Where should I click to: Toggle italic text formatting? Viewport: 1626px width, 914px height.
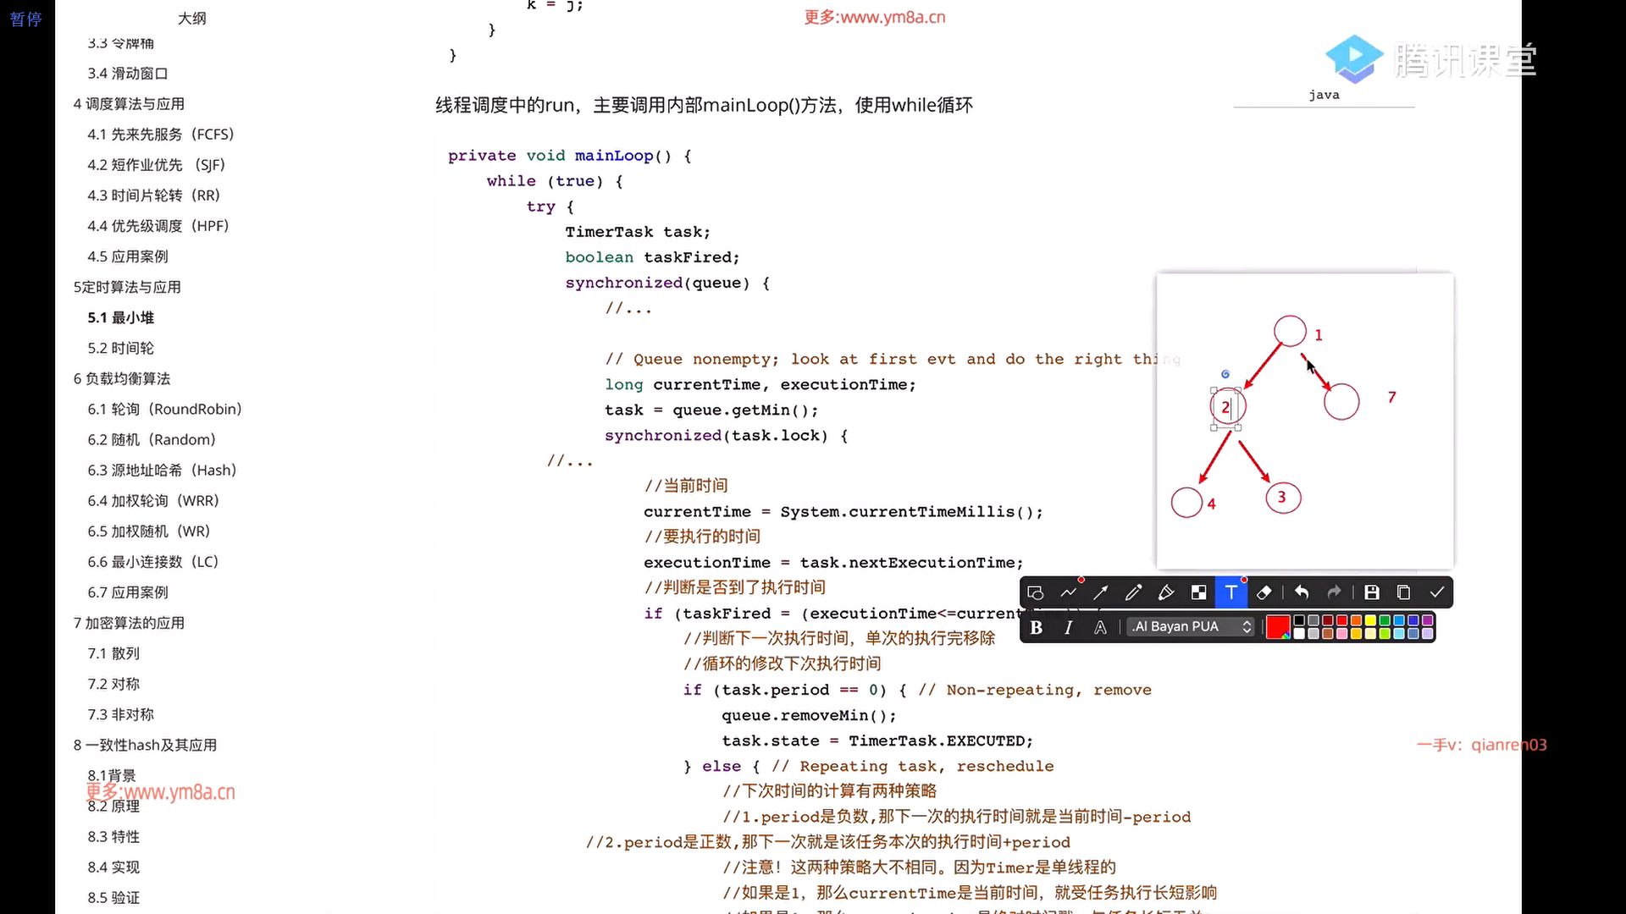(x=1069, y=627)
